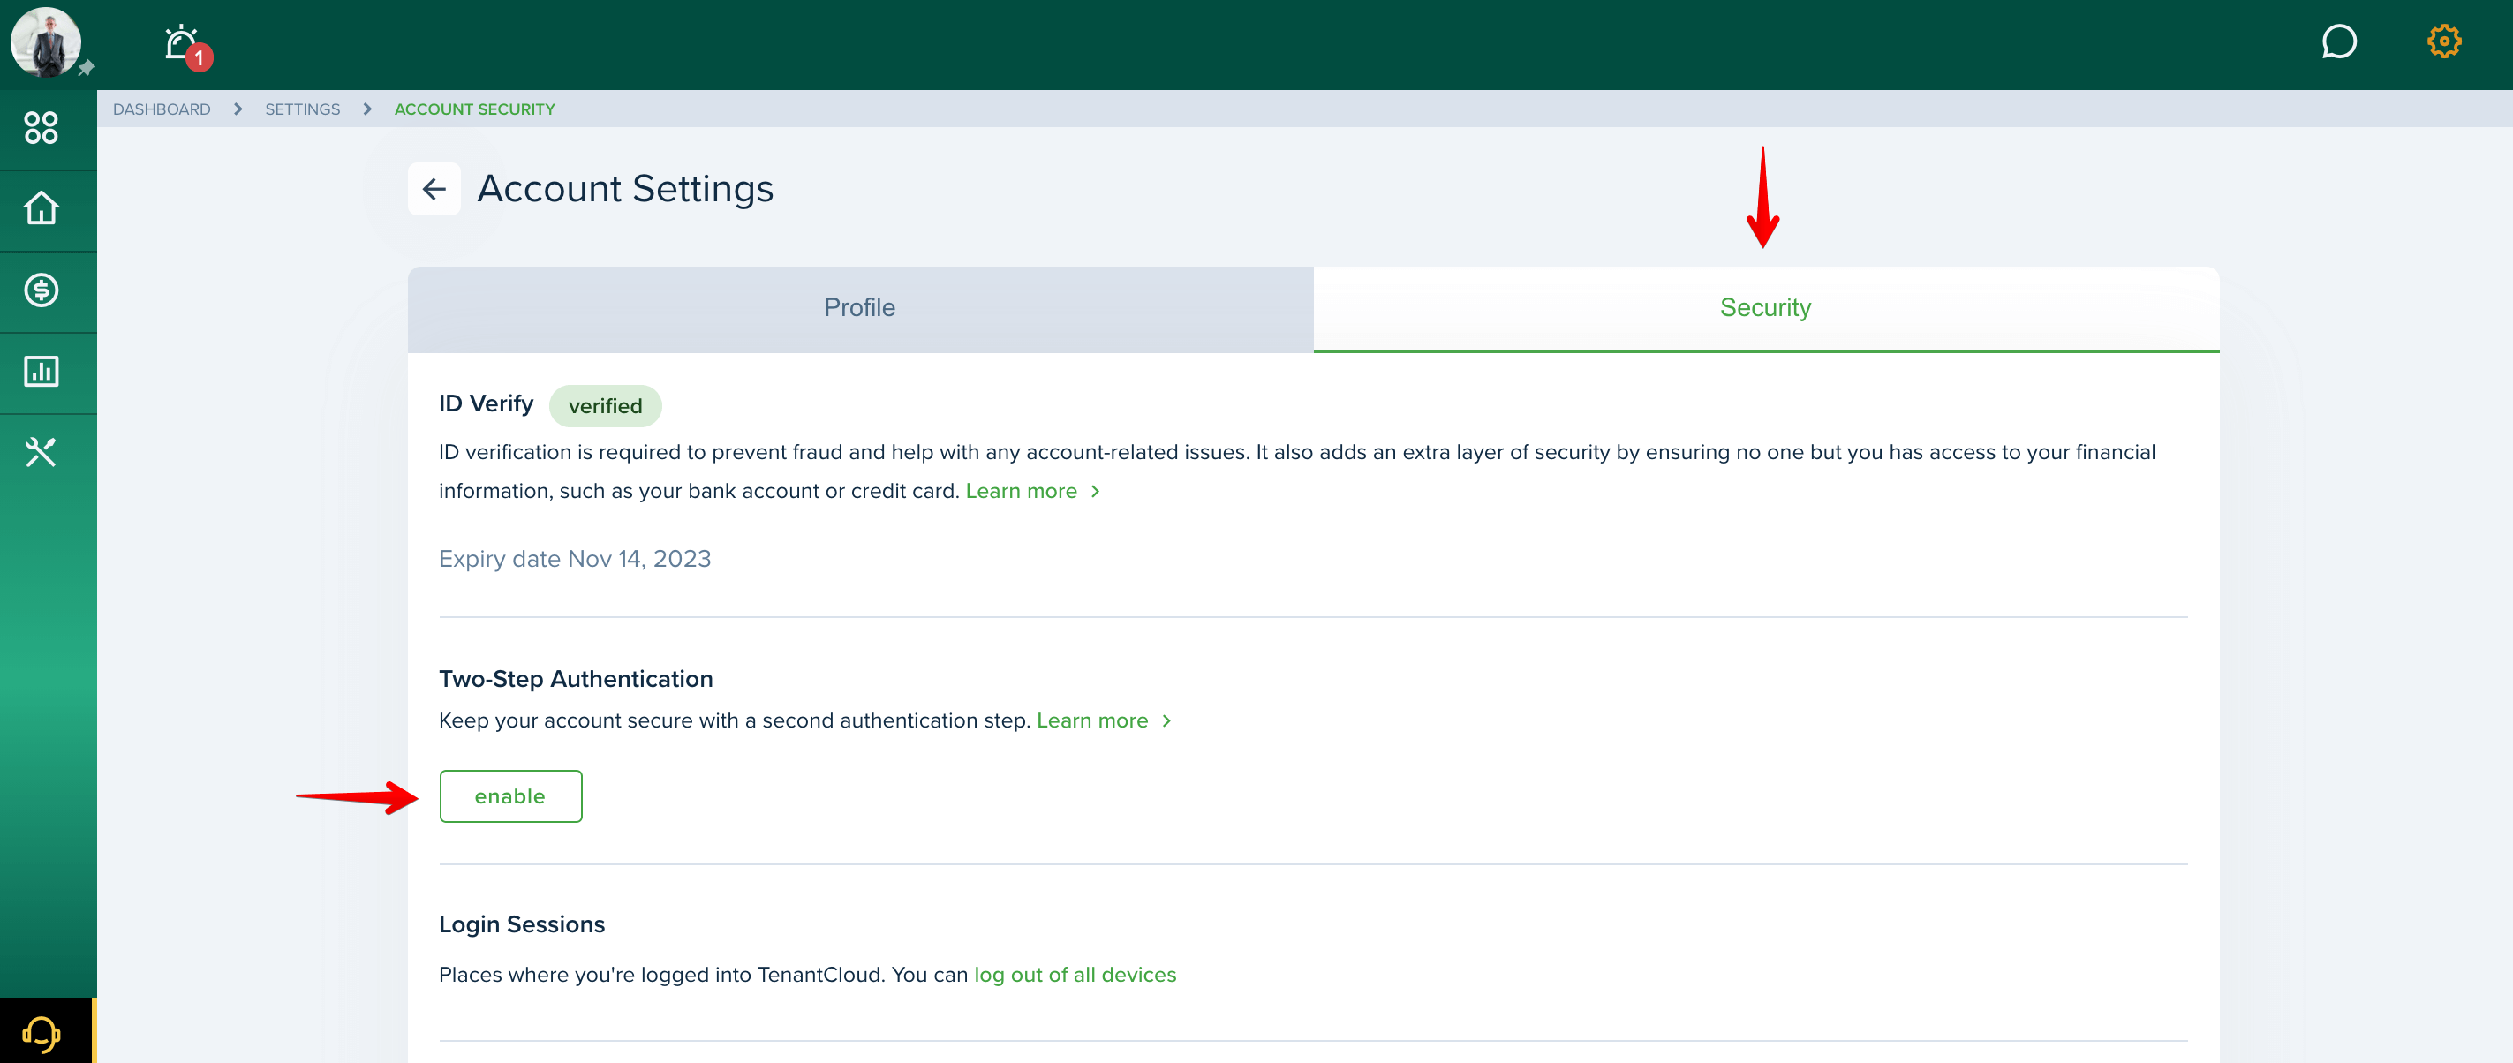Image resolution: width=2513 pixels, height=1063 pixels.
Task: Open the accounting dollar icon in sidebar
Action: click(41, 290)
